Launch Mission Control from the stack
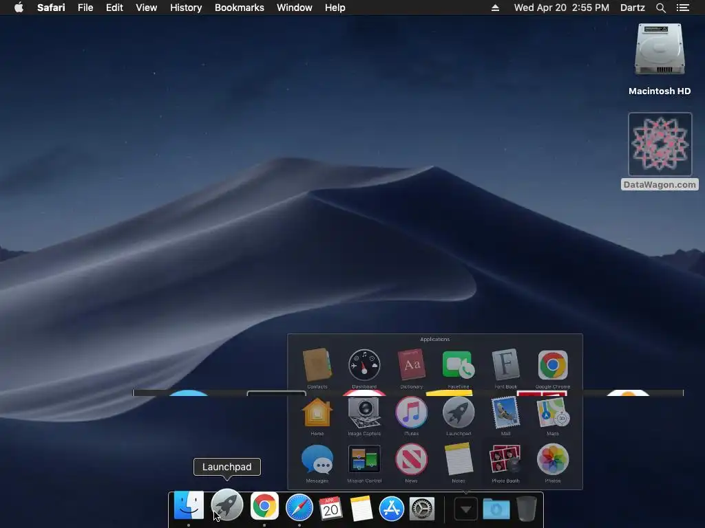The height and width of the screenshot is (528, 705). point(364,459)
